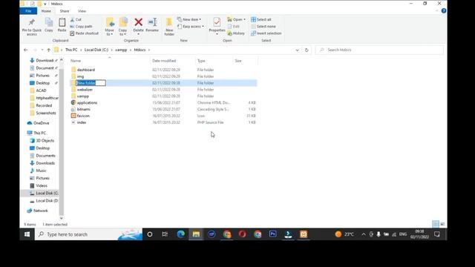The width and height of the screenshot is (475, 267).
Task: Show hidden system tray icons
Action: (364, 234)
